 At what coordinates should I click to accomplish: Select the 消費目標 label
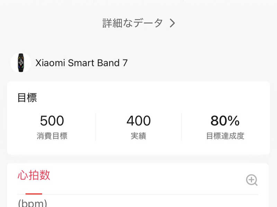coord(52,136)
